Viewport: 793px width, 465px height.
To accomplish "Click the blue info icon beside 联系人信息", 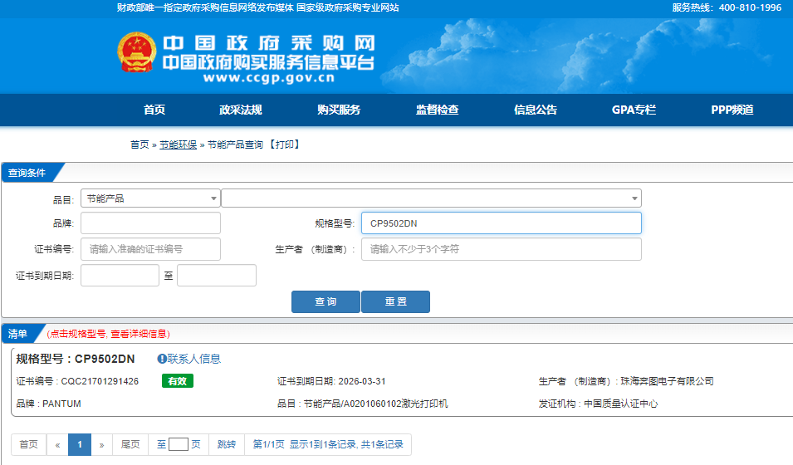I will 162,359.
